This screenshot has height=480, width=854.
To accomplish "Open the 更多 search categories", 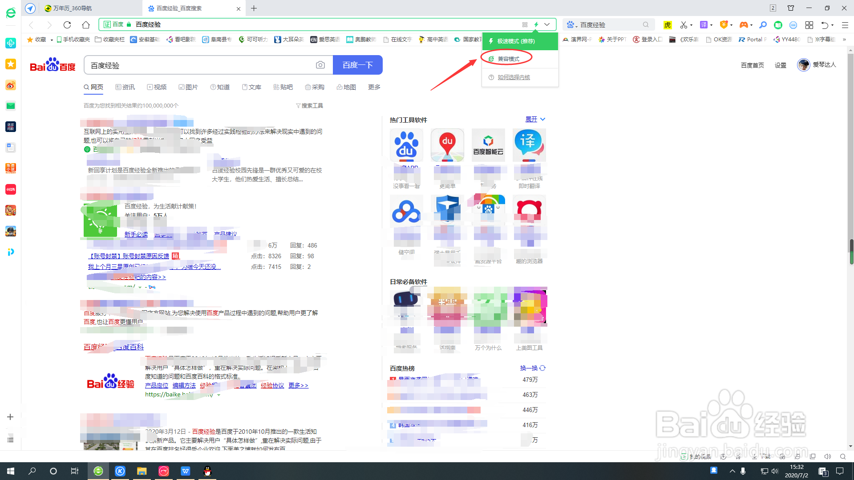I will click(x=374, y=87).
